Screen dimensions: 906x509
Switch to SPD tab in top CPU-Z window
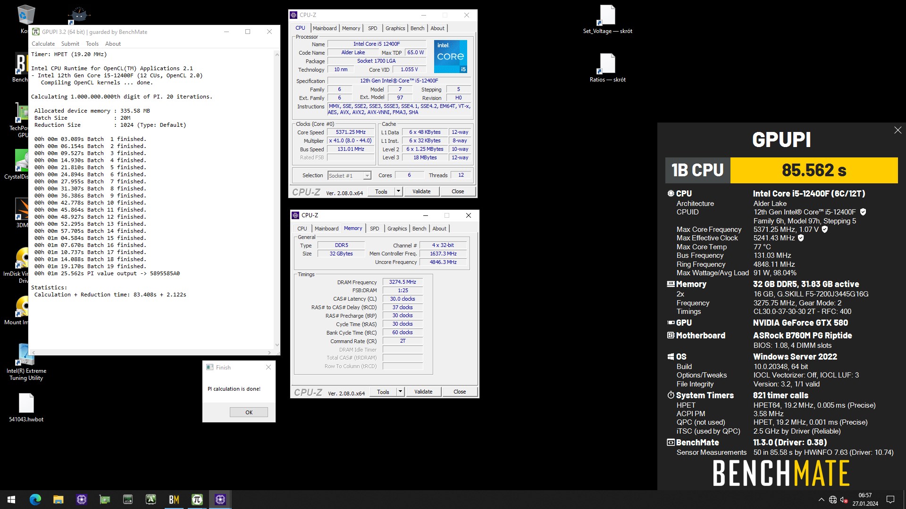[x=373, y=28]
